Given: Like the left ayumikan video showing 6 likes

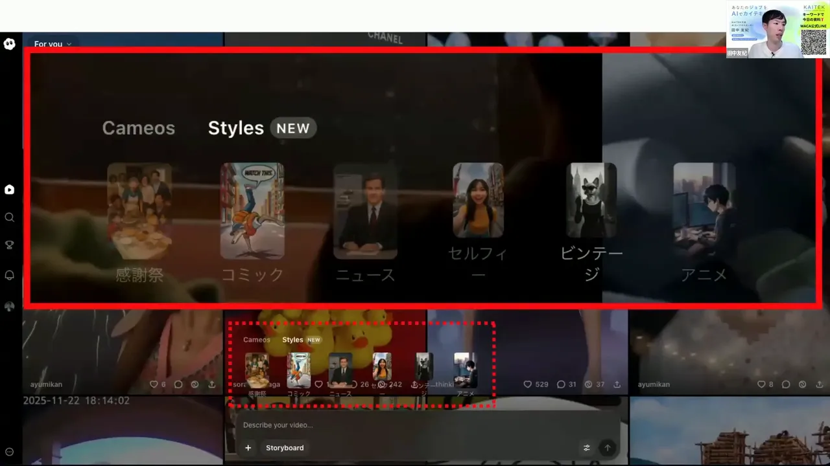Looking at the screenshot, I should tap(155, 384).
